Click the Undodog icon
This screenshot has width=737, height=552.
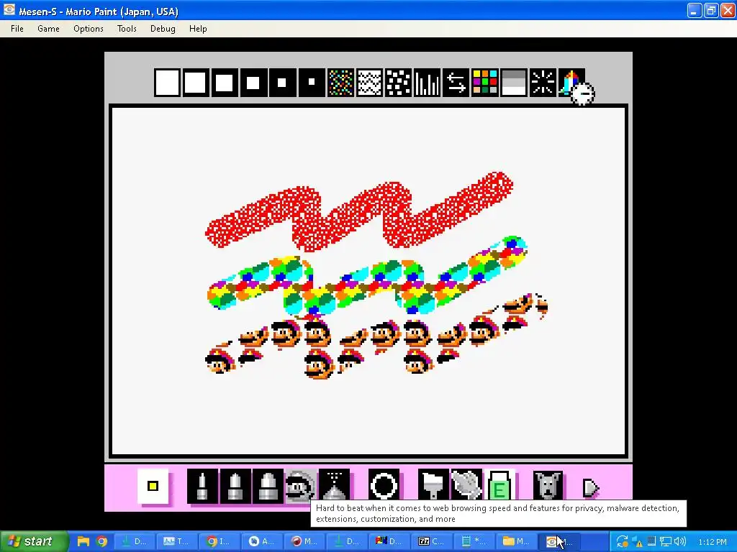pos(548,485)
